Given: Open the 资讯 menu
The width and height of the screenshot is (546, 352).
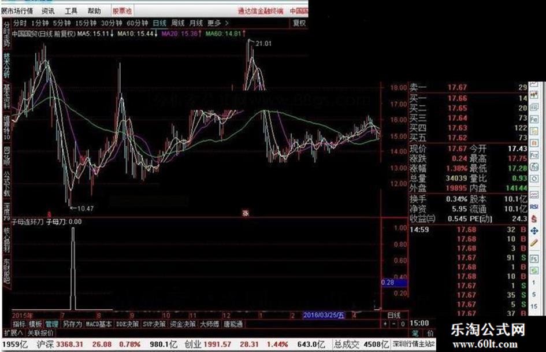Looking at the screenshot, I should [48, 11].
